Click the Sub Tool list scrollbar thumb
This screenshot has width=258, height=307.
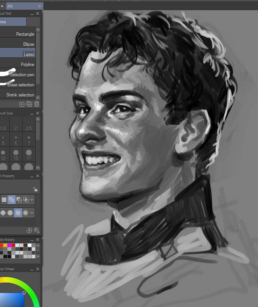[x=38, y=58]
